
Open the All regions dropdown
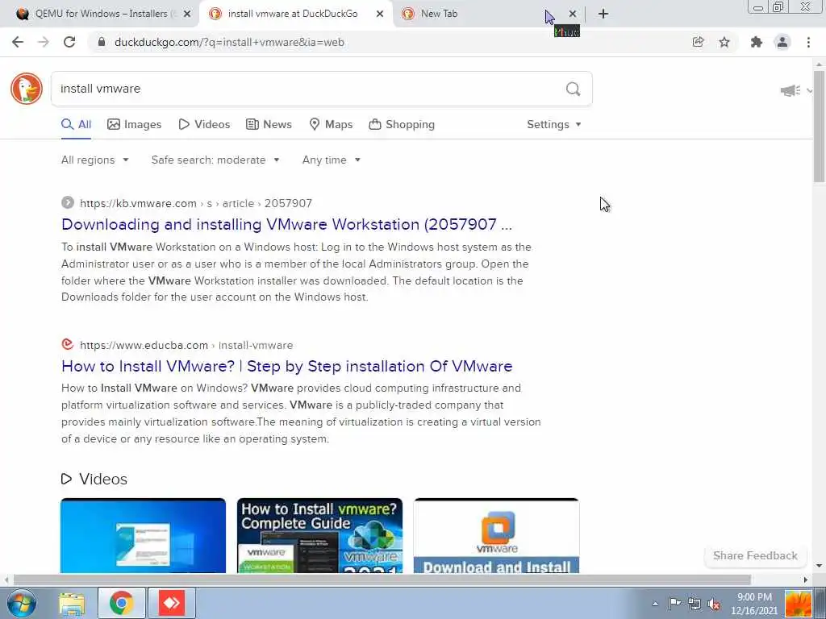95,160
